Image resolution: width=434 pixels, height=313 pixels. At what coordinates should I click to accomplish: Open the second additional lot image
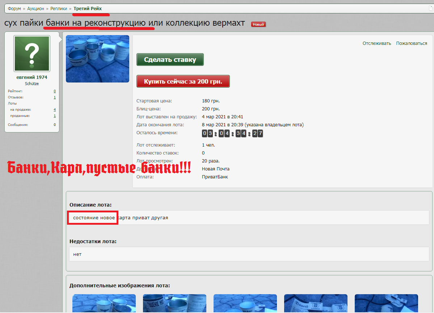click(174, 303)
